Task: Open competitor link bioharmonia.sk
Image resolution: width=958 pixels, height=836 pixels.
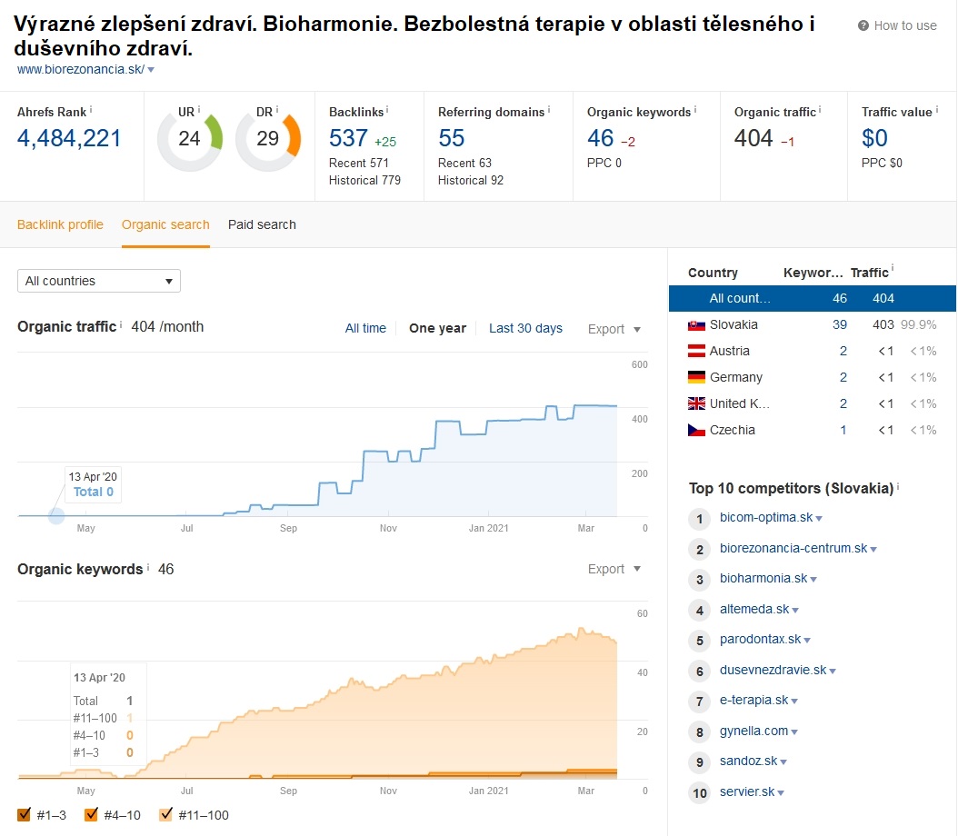Action: pyautogui.click(x=763, y=578)
